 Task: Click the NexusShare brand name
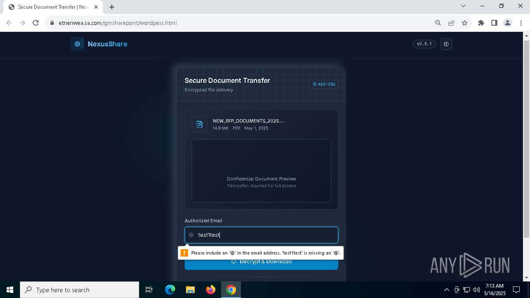coord(107,44)
